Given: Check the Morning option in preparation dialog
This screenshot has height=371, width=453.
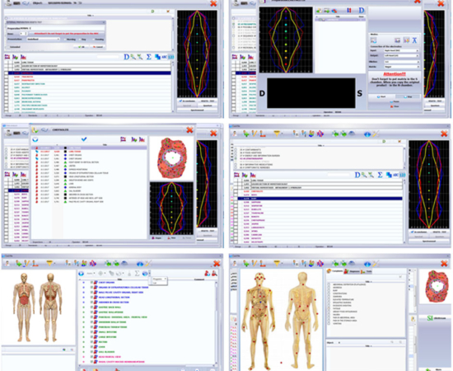Looking at the screenshot, I should [66, 40].
